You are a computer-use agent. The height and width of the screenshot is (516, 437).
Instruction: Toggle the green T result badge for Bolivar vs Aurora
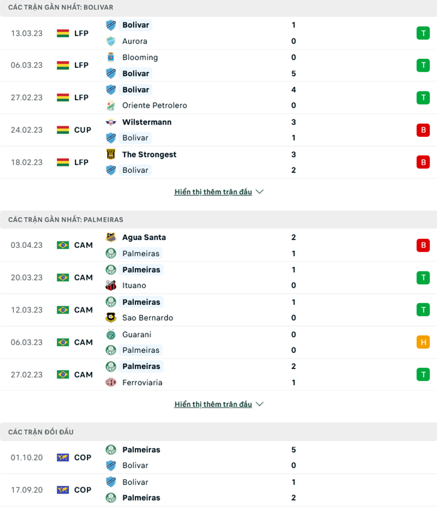pos(424,33)
